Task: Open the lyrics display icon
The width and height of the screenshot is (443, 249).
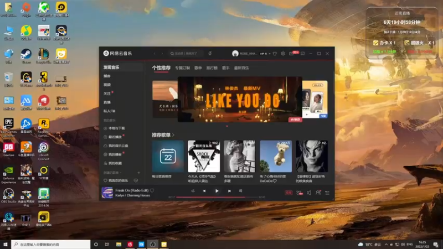Action: (241, 191)
